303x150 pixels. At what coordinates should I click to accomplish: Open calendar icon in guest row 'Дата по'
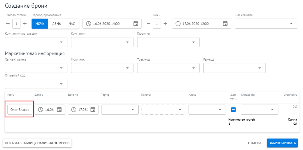pyautogui.click(x=93, y=109)
